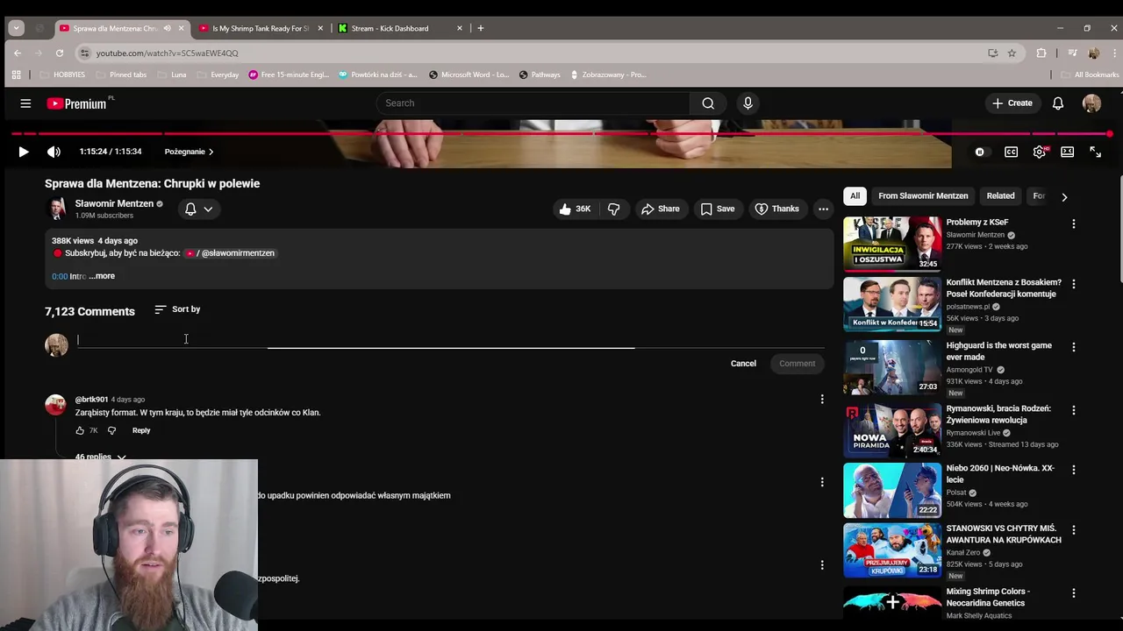Open the @sławomirmentzen channel link
The width and height of the screenshot is (1123, 631).
tap(230, 253)
